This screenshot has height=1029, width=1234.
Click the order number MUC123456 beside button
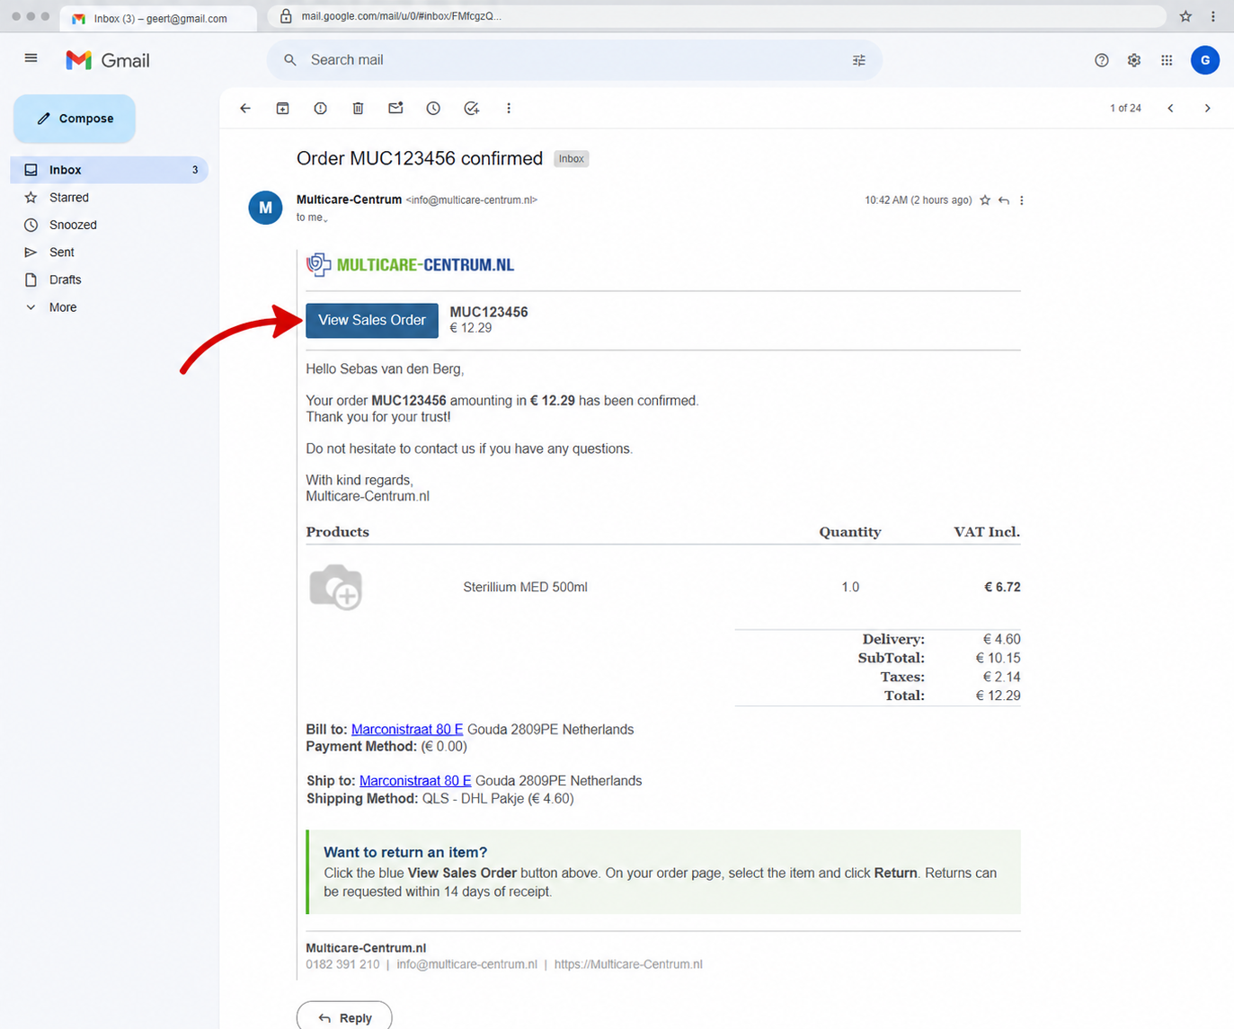pyautogui.click(x=489, y=312)
